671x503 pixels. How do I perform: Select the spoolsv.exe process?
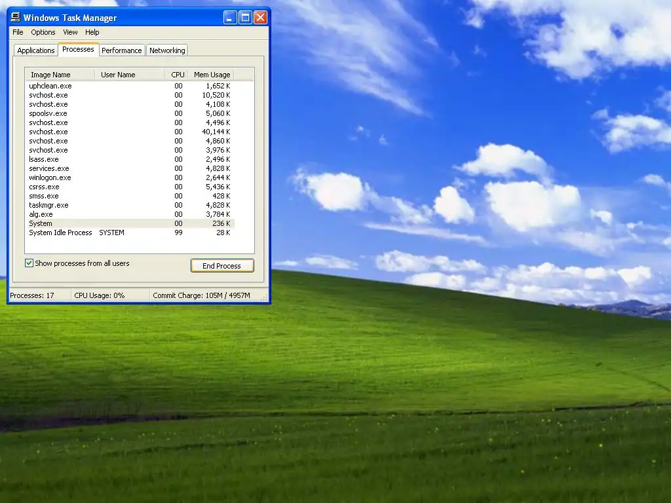(130, 113)
